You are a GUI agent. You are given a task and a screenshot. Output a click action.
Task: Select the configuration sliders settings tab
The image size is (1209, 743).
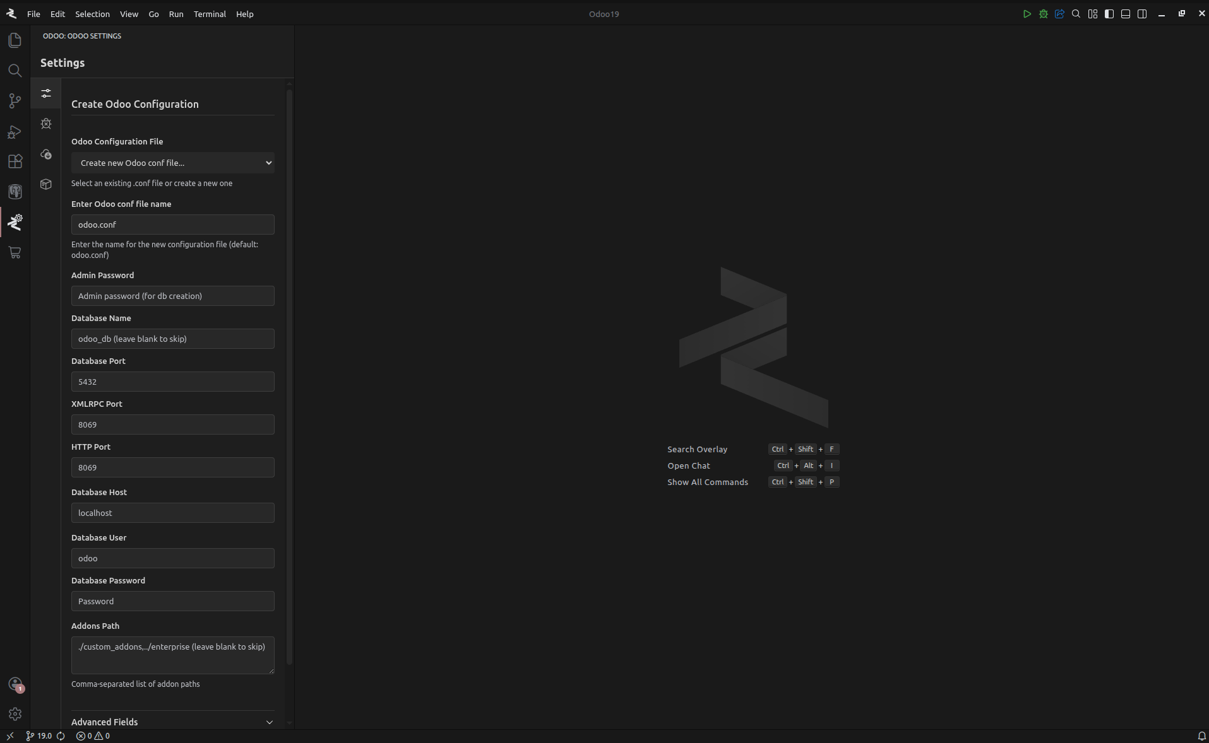click(x=46, y=93)
